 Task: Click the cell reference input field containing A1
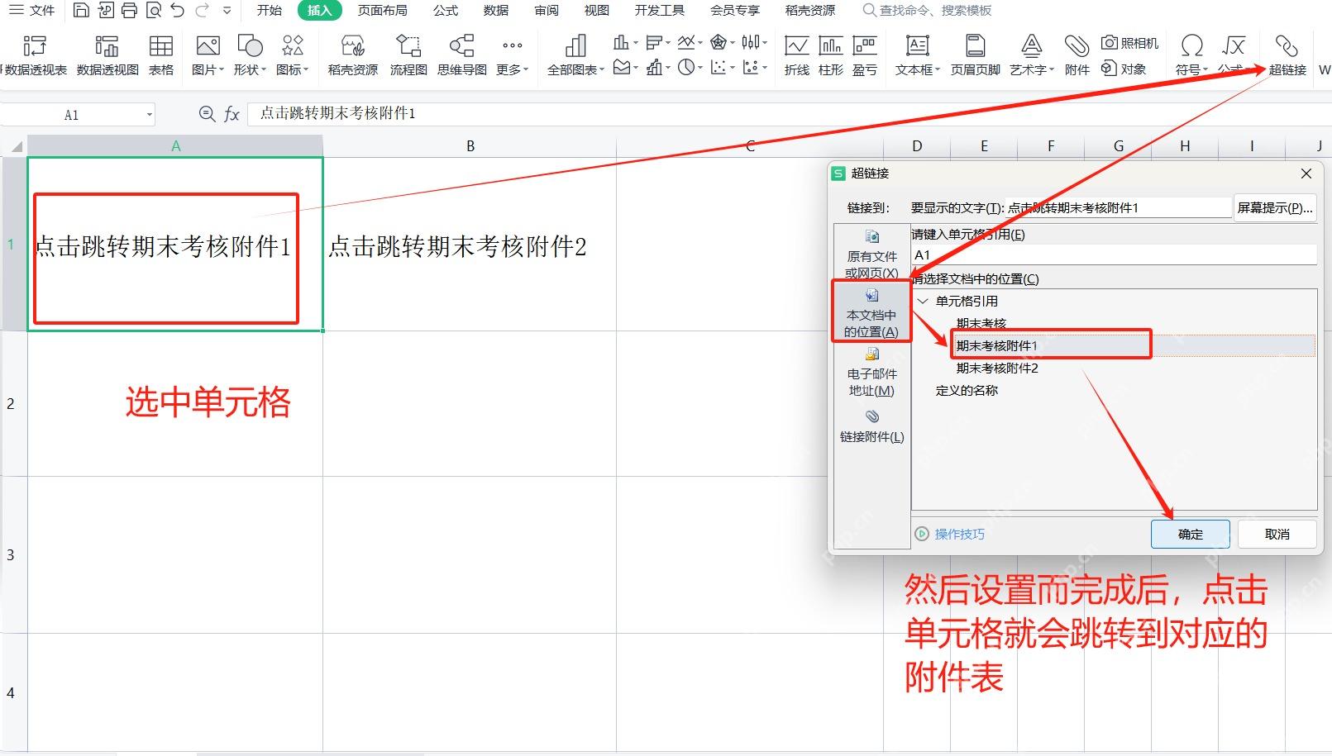pos(1114,255)
